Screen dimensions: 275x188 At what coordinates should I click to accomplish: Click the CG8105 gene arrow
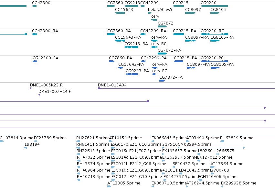215,13
